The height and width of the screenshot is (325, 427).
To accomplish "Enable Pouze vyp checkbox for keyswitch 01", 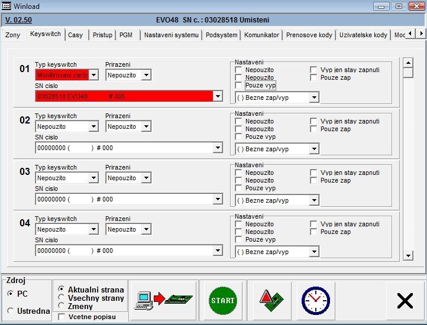I will 239,86.
